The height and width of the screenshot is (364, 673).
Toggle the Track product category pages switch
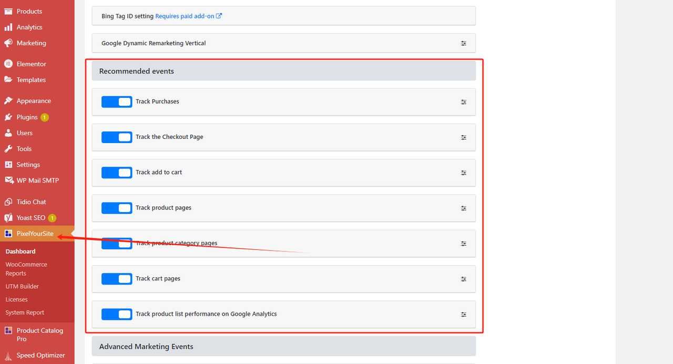(x=117, y=243)
